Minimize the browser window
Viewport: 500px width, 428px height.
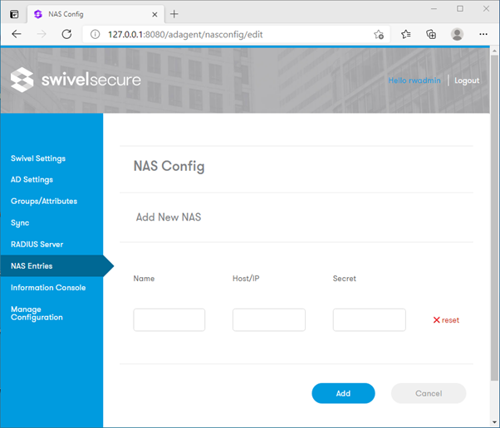coord(434,9)
